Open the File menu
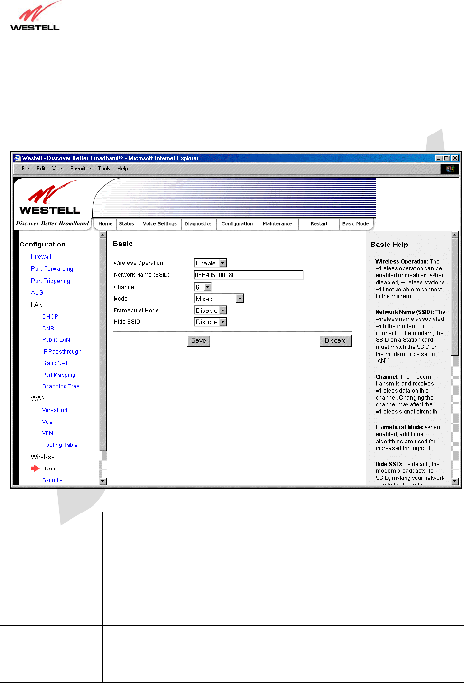 25,169
